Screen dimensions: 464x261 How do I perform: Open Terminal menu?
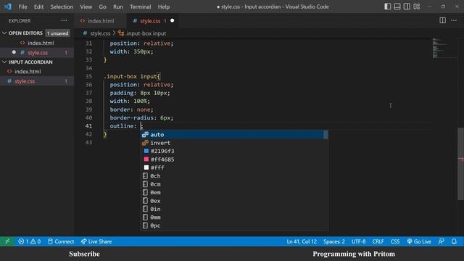tap(140, 7)
